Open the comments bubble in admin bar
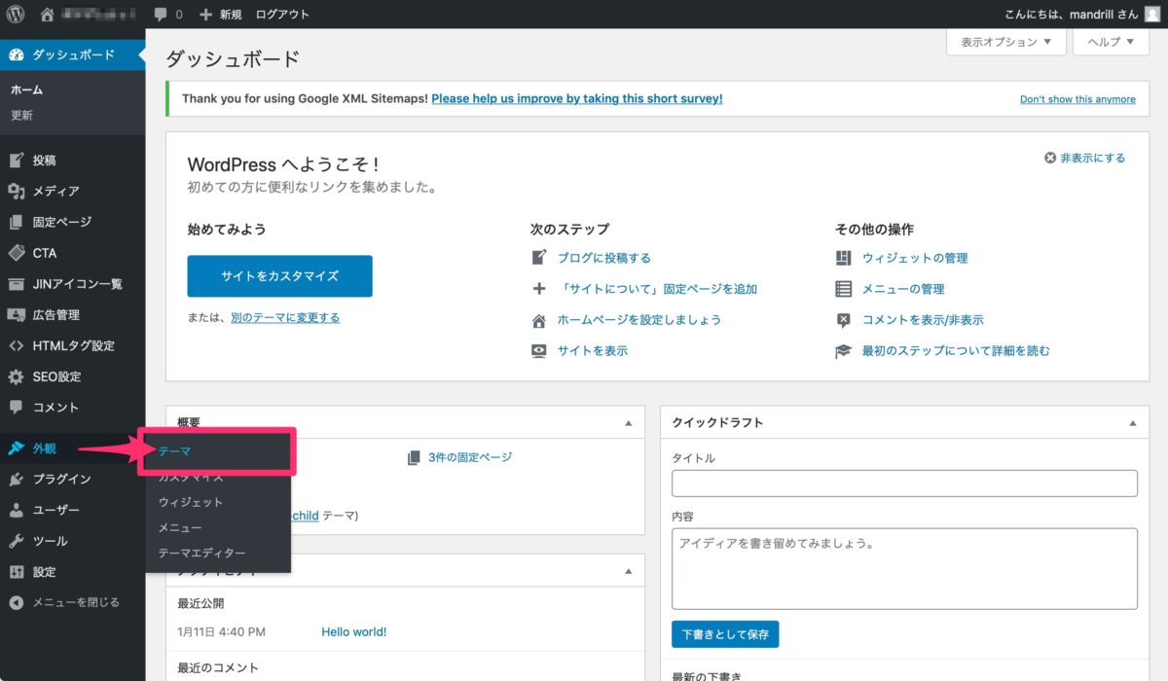1168x681 pixels. coord(161,15)
